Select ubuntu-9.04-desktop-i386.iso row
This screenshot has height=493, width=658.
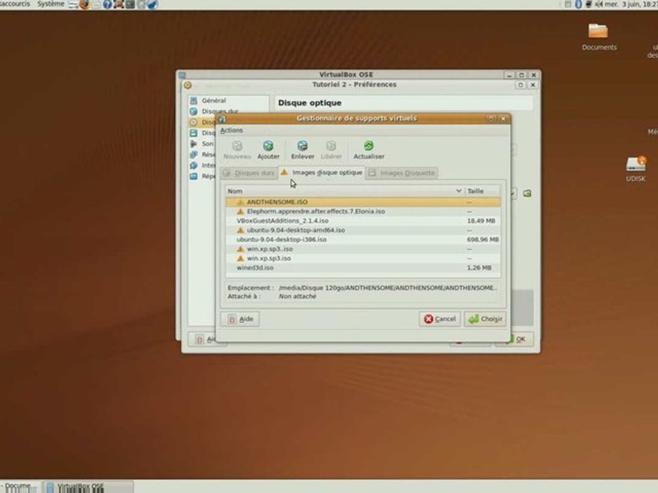(363, 240)
